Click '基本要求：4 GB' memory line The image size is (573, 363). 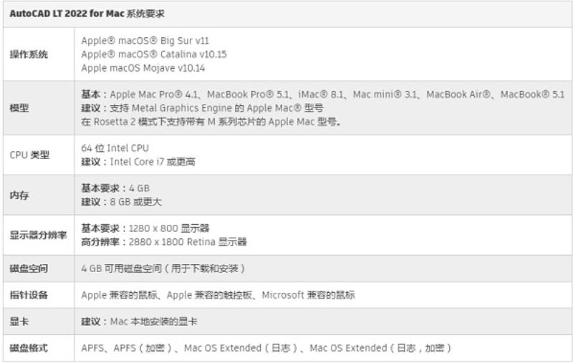115,188
